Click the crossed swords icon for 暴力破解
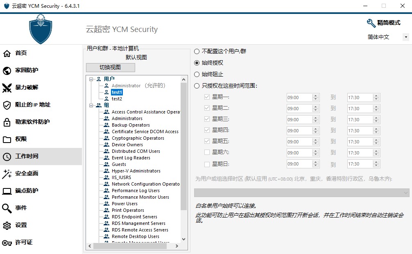This screenshot has height=254, width=412. tap(7, 88)
